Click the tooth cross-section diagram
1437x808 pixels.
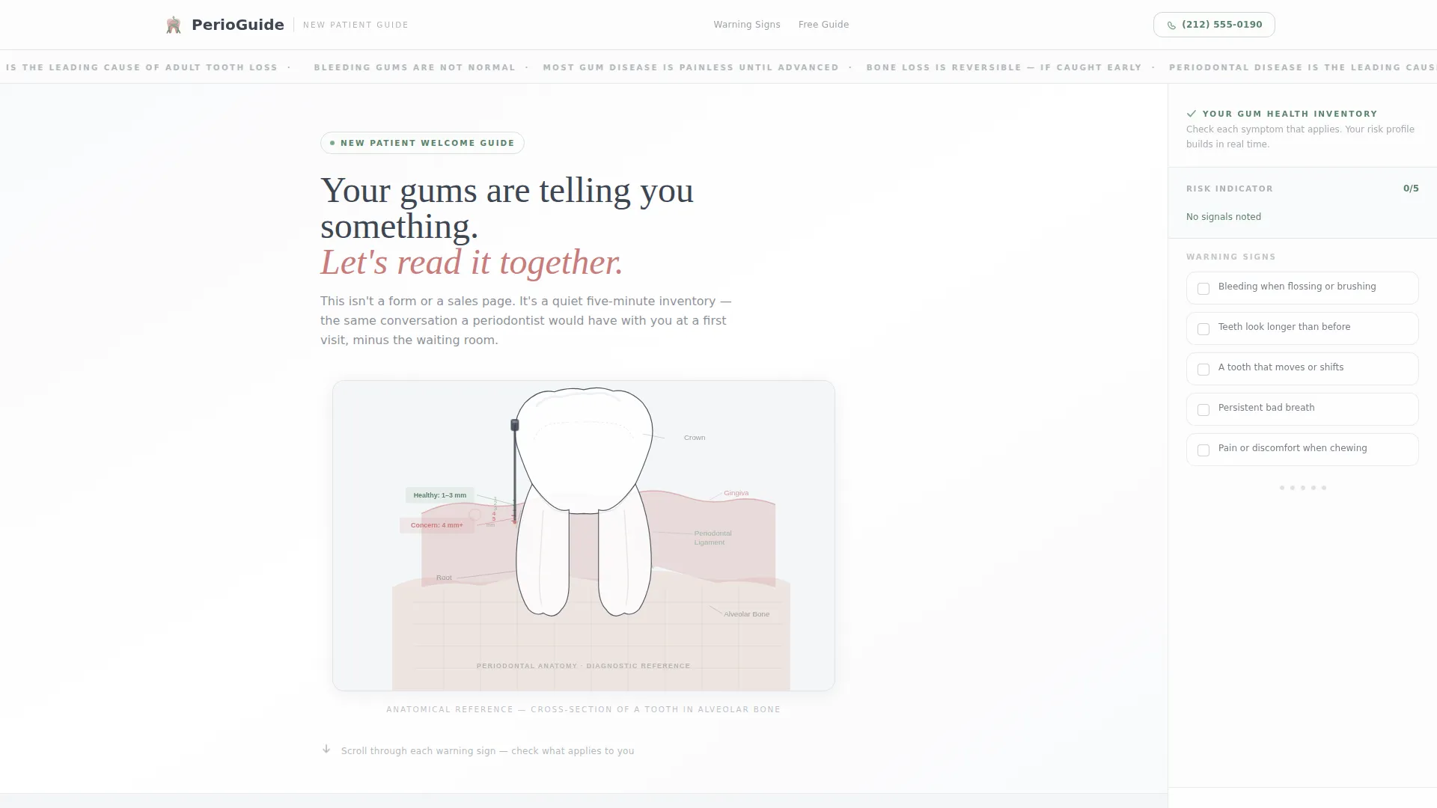(x=584, y=536)
